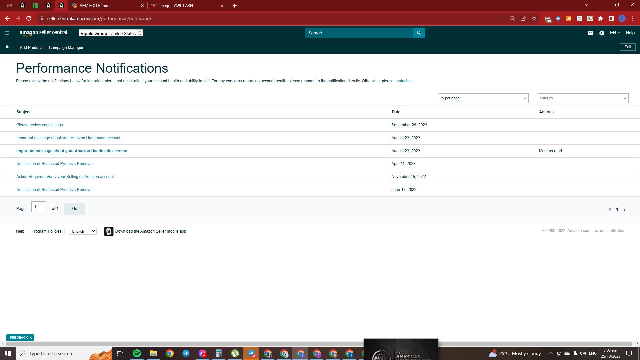Image resolution: width=640 pixels, height=360 pixels.
Task: Open Messenger from the taskbar
Action: [202, 353]
